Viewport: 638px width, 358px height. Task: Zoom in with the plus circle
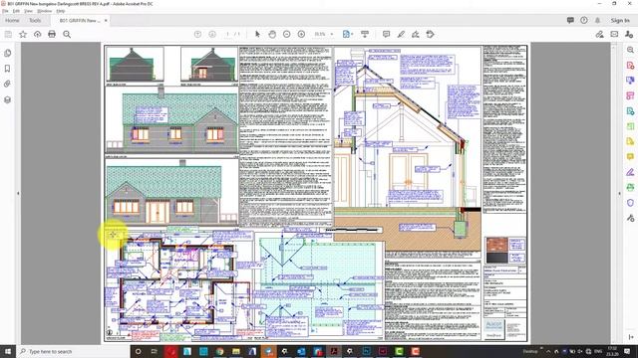(301, 35)
